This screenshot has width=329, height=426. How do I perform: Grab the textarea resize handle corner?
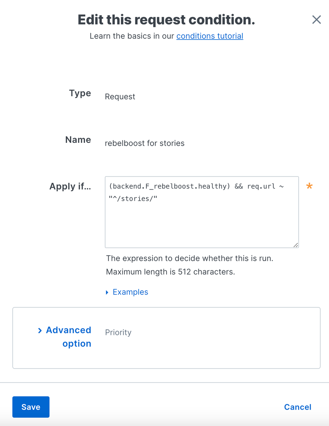coord(295,245)
